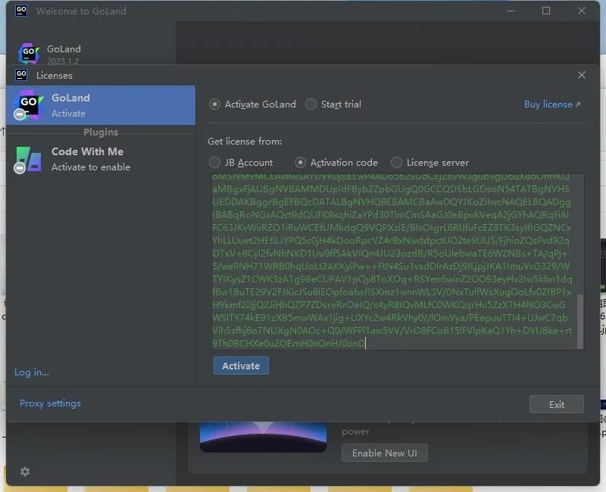Open Proxy settings link

coord(50,403)
